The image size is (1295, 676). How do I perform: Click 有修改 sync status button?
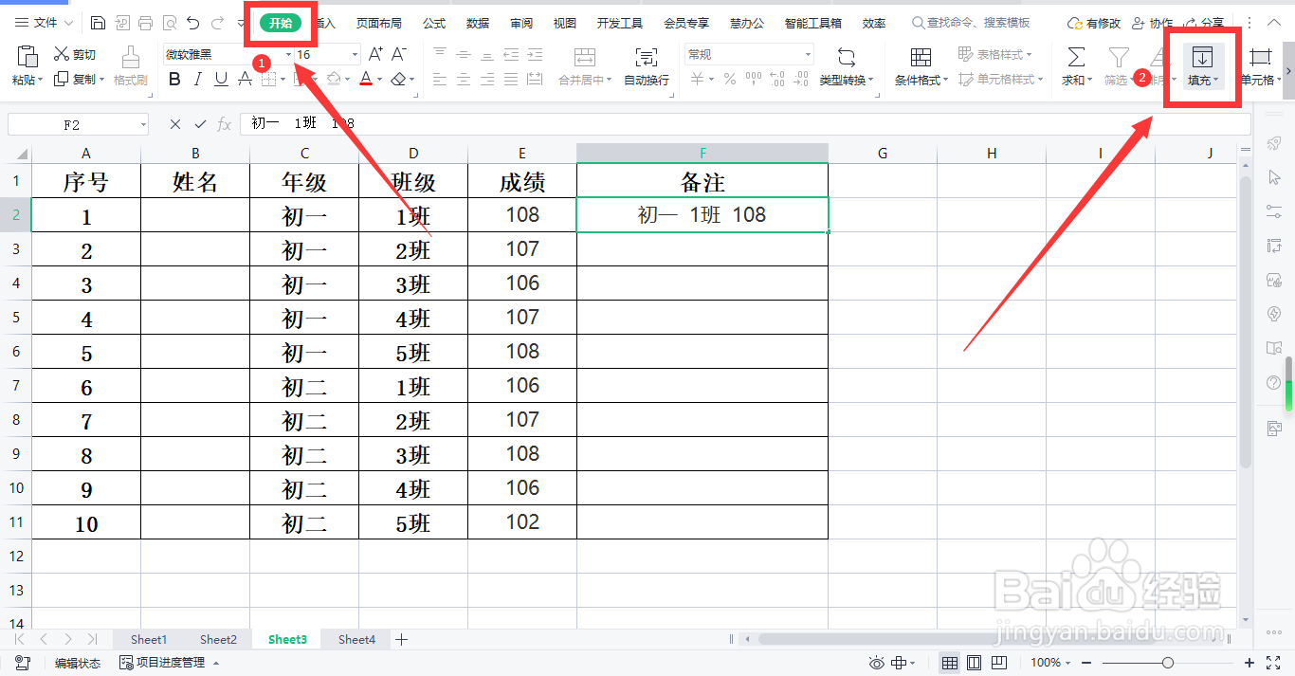click(1094, 23)
